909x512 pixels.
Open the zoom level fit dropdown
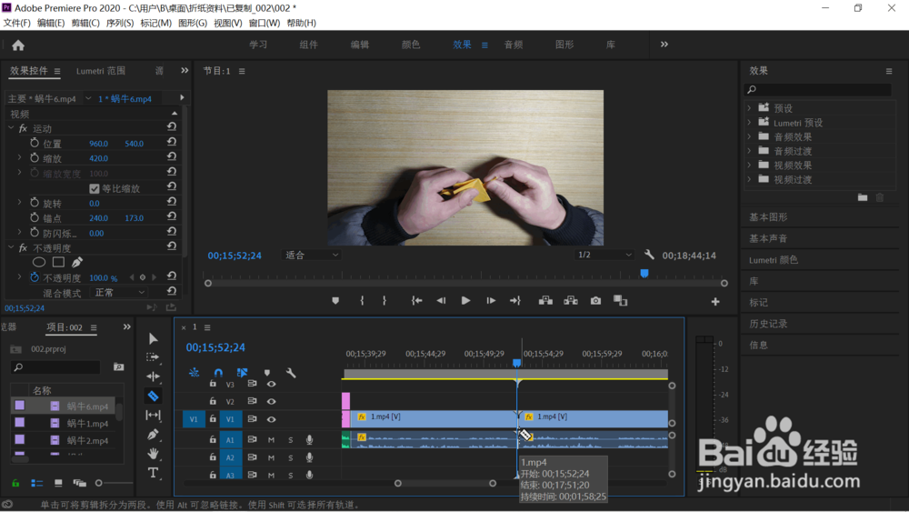tap(311, 256)
